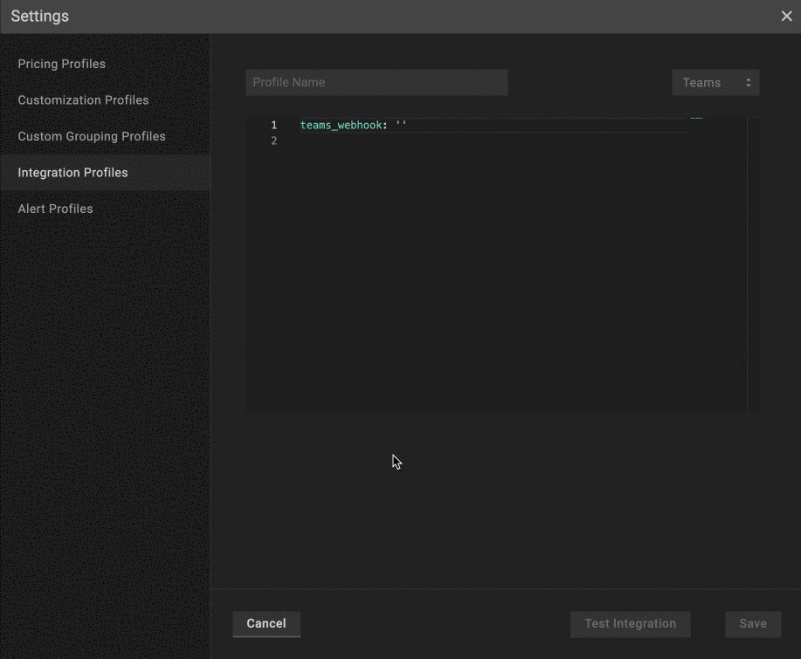801x659 pixels.
Task: Switch to Customization Profiles
Action: click(x=83, y=100)
